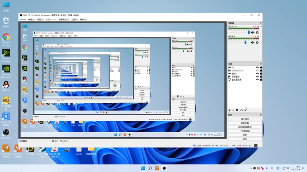Move source down with down arrow
This screenshot has height=172, width=307.
[x=245, y=110]
